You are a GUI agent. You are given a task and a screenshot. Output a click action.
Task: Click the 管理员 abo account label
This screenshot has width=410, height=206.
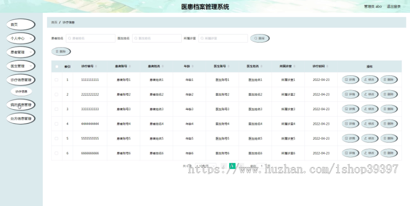click(x=373, y=6)
